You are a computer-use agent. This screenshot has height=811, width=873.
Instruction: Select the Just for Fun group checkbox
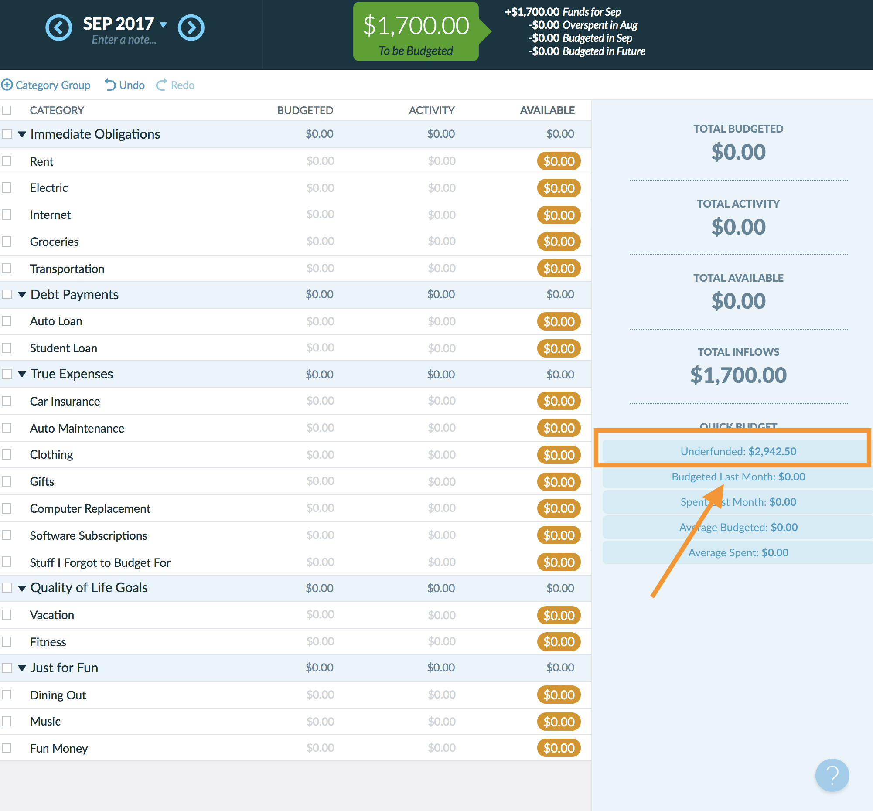point(7,668)
